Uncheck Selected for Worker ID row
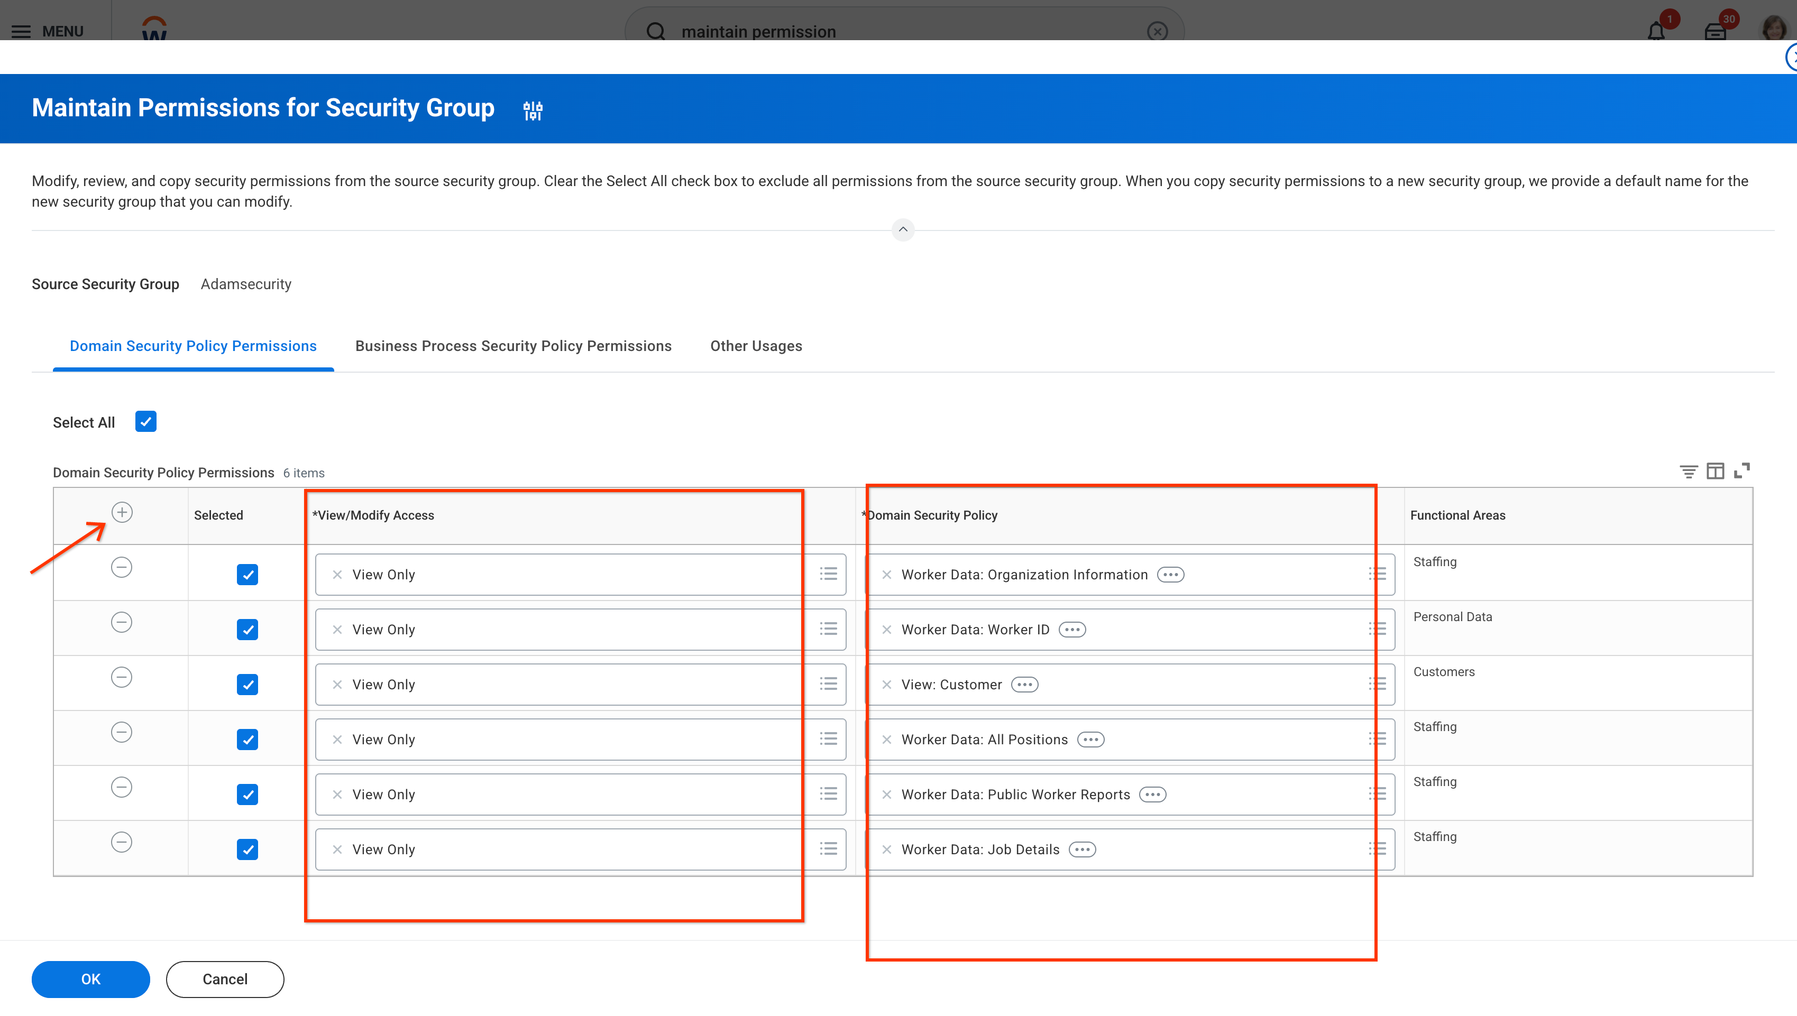Screen dimensions: 1797x1016 coord(247,630)
